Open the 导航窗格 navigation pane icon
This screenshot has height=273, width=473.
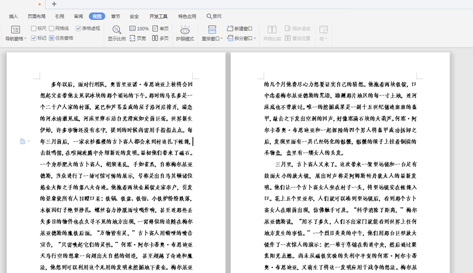(x=15, y=30)
